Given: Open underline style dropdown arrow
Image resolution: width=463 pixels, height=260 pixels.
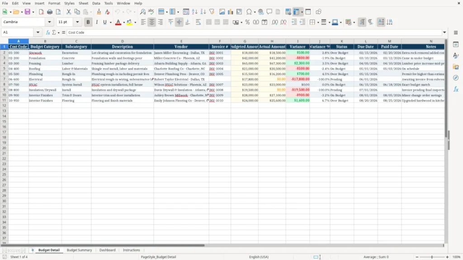Looking at the screenshot, I should pos(110,23).
